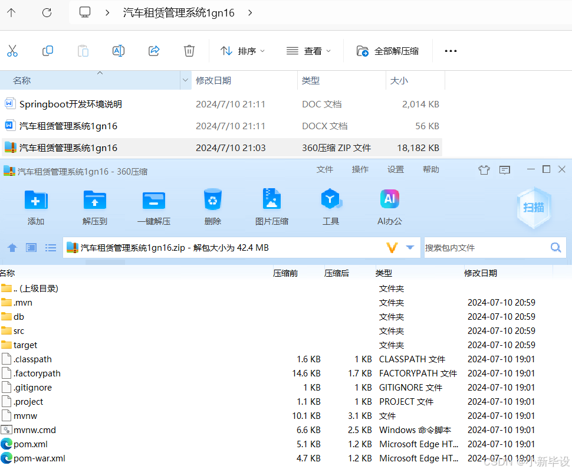This screenshot has height=472, width=572.
Task: Select the cut icon in Explorer toolbar
Action: [x=13, y=51]
